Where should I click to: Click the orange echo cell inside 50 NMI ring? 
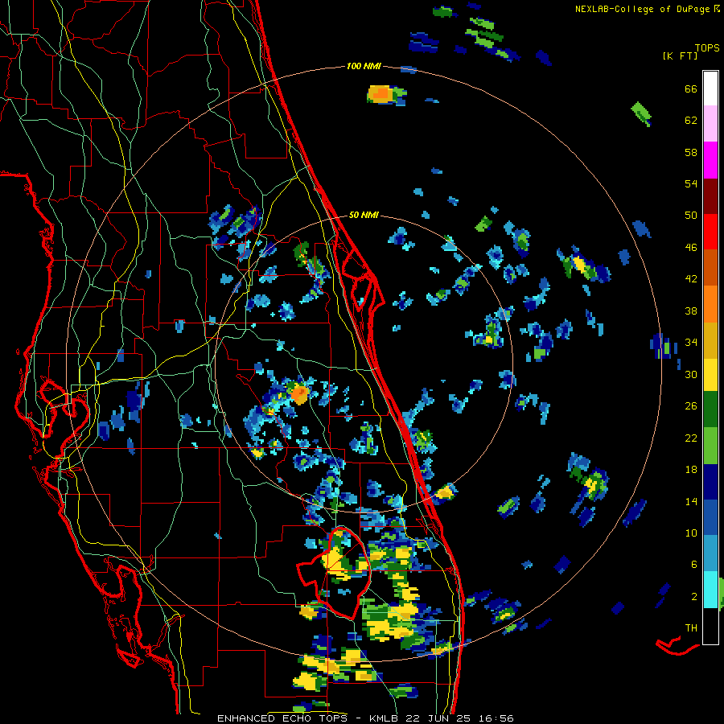[x=300, y=395]
